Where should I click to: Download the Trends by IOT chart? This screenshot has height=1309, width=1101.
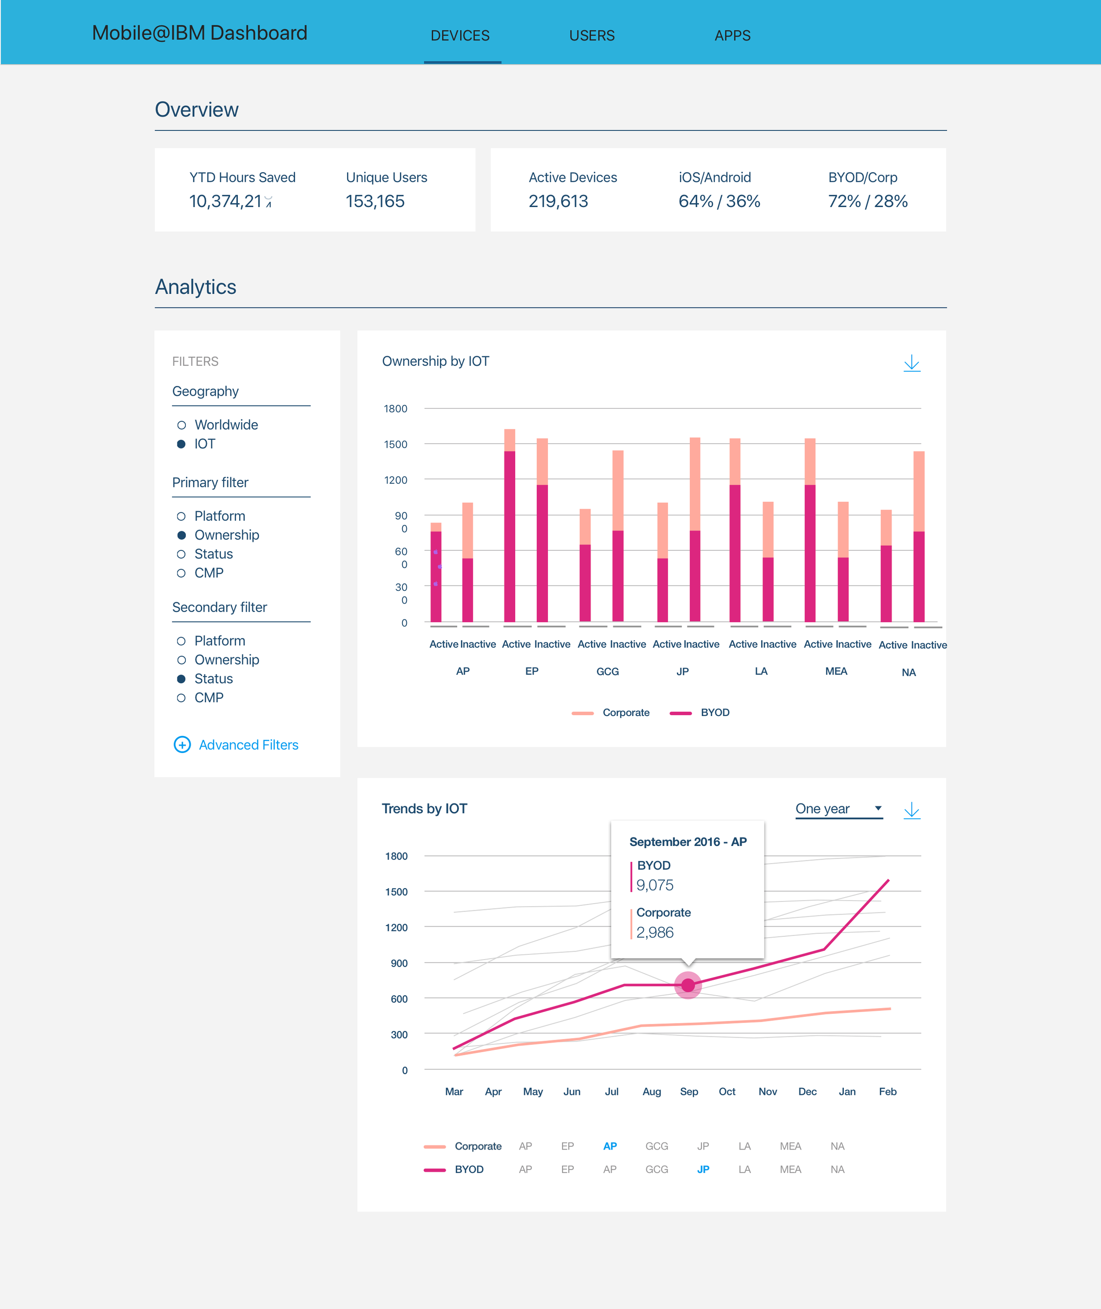pos(911,810)
